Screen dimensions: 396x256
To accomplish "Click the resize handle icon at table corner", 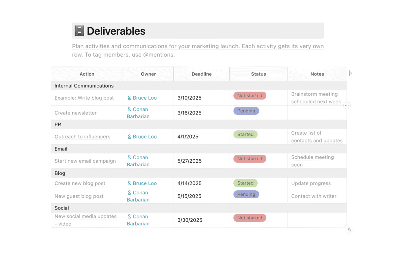I will coord(349,230).
